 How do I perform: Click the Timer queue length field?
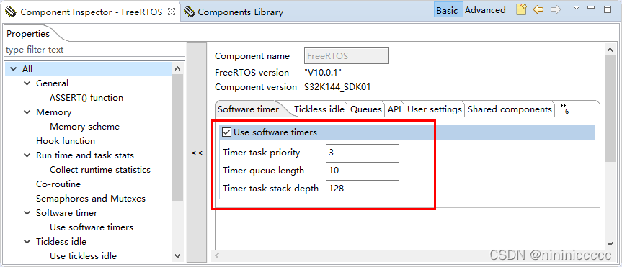coord(362,171)
